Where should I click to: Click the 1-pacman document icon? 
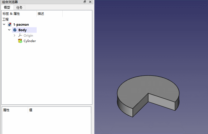[10, 24]
